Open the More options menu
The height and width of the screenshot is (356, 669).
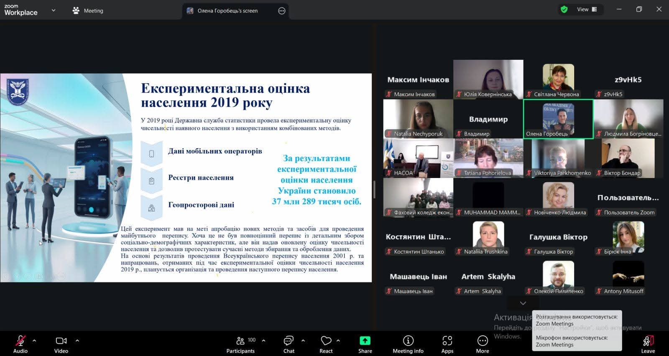pyautogui.click(x=482, y=344)
